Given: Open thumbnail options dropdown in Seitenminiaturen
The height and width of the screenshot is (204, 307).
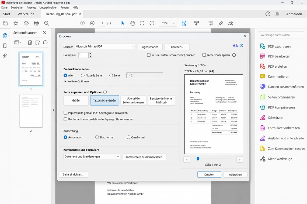Looking at the screenshot, I should coord(18,42).
